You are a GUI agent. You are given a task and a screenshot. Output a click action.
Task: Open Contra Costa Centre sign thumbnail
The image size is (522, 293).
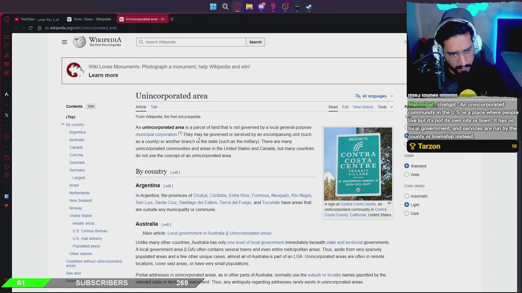click(358, 164)
